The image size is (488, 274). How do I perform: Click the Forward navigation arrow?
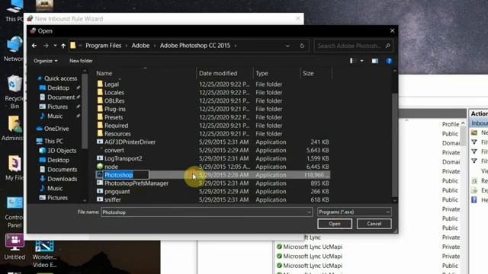click(x=46, y=46)
